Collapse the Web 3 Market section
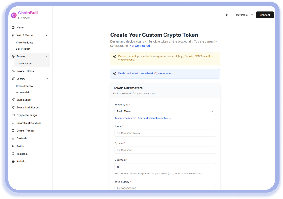The height and width of the screenshot is (199, 283). coord(47,35)
